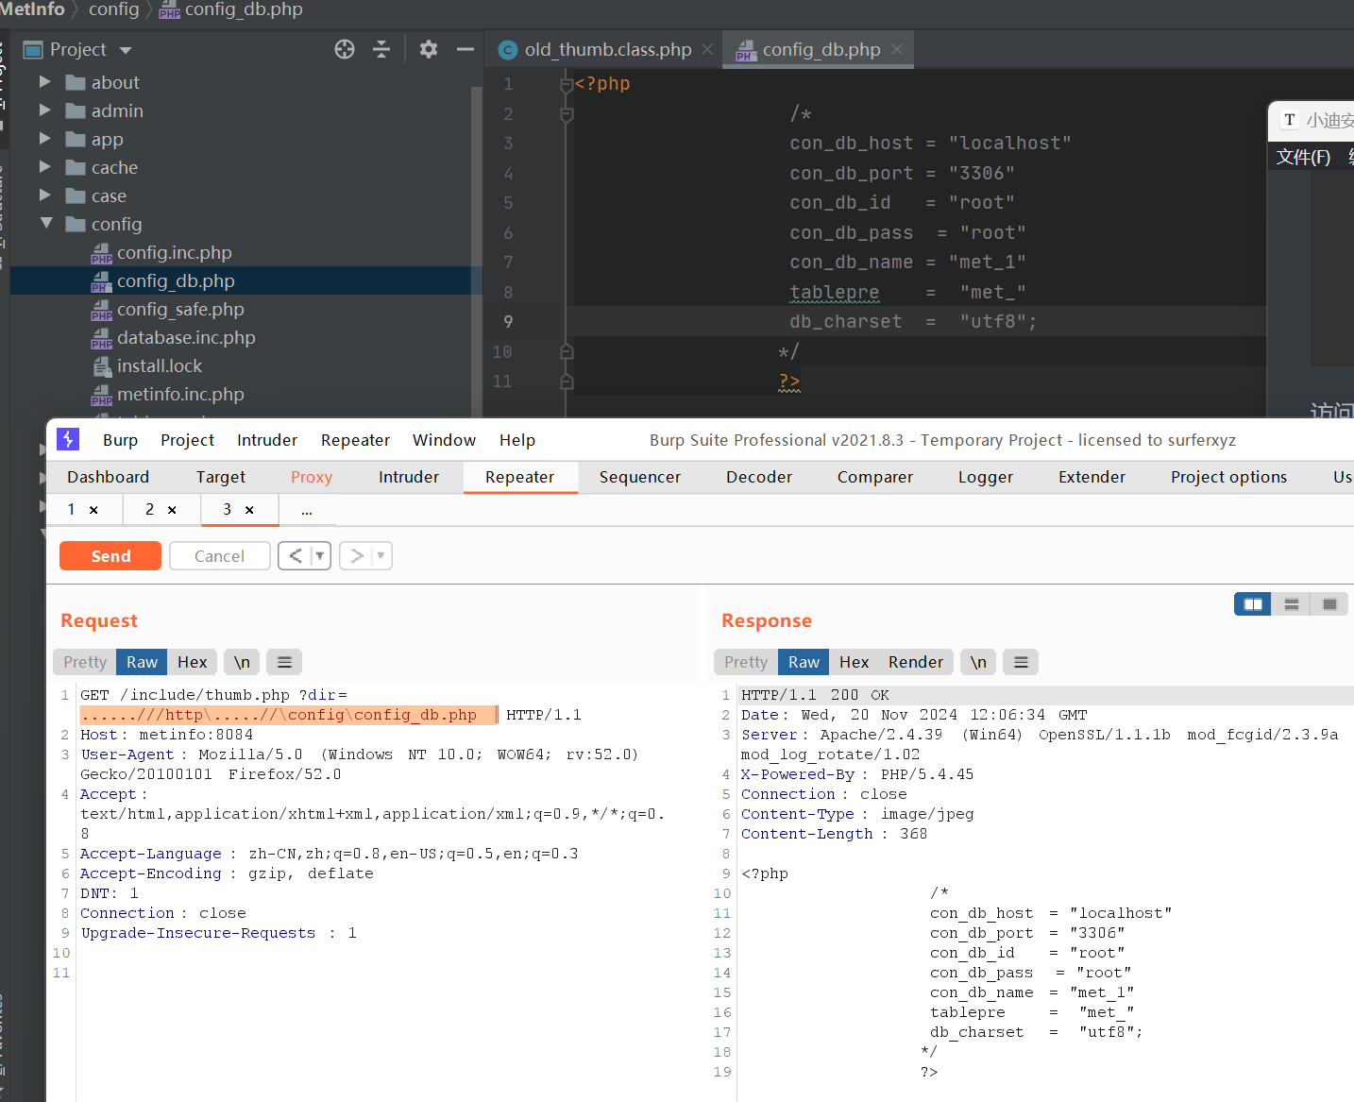The image size is (1354, 1102).
Task: Close Repeater tab 2
Action: [172, 510]
